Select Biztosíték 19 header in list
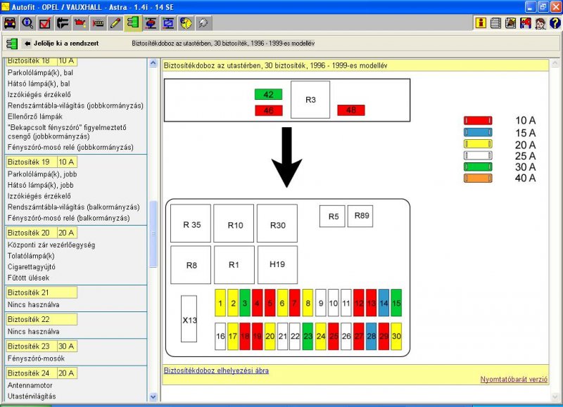Image resolution: width=563 pixels, height=407 pixels. (x=42, y=162)
